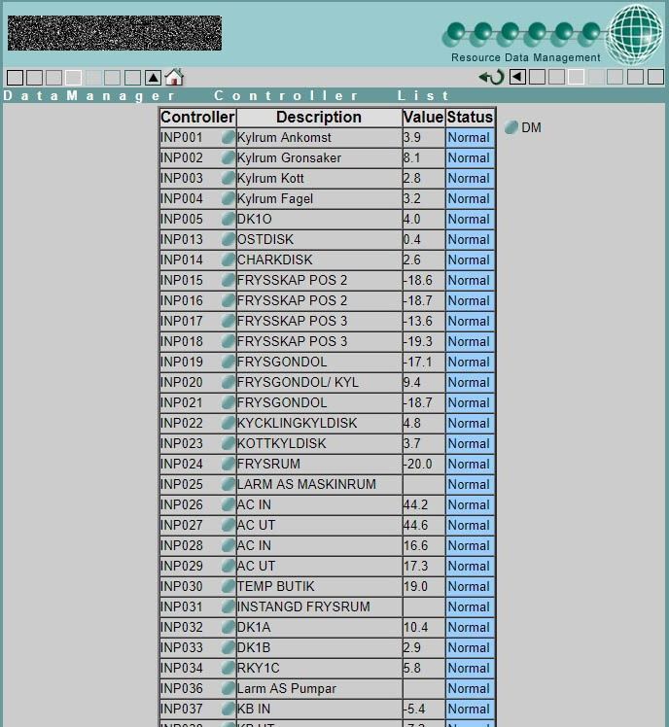Click the first empty toolbar square at left

tap(15, 78)
